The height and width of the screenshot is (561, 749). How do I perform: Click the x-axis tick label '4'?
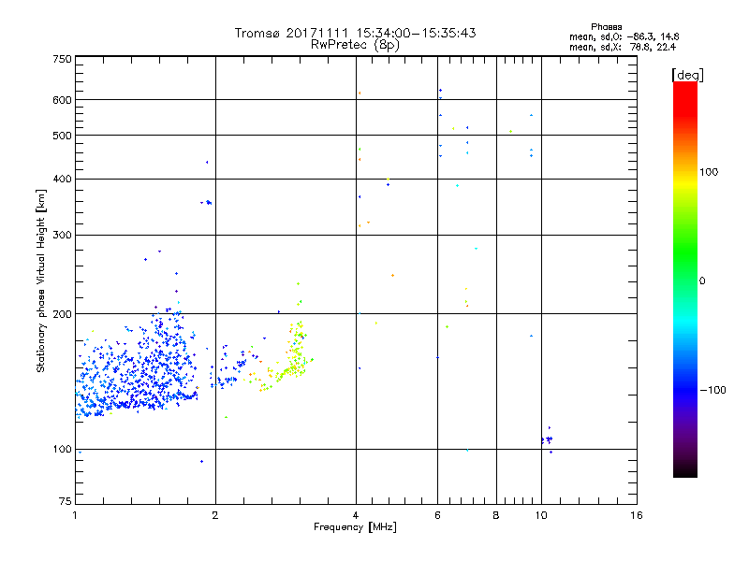tap(356, 515)
